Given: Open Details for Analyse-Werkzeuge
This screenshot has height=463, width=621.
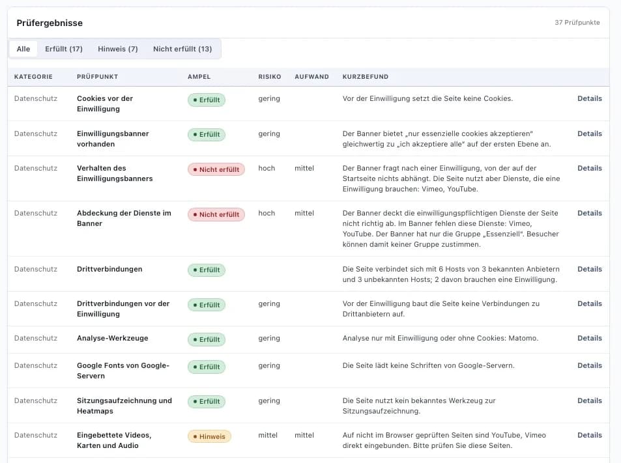Looking at the screenshot, I should tap(589, 339).
